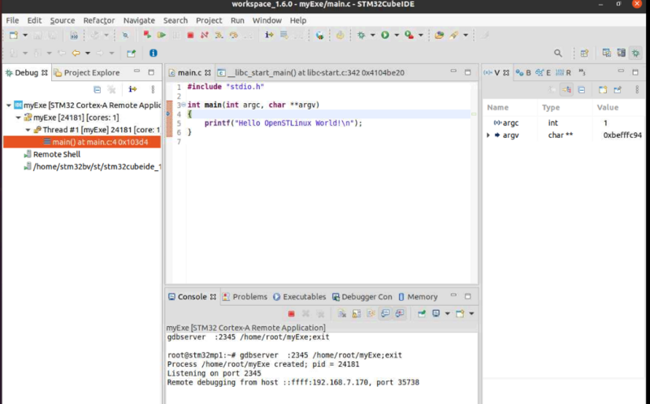Step Into using the yellow step arrow icon
The height and width of the screenshot is (404, 650).
click(x=219, y=35)
